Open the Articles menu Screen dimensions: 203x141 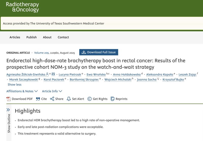tap(15, 37)
